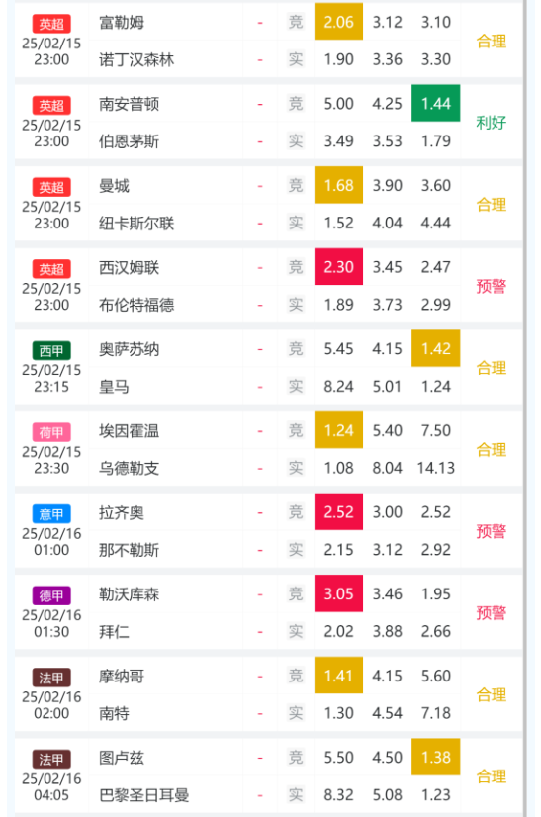Open team 诺丁汉森林
The height and width of the screenshot is (817, 541).
(136, 59)
